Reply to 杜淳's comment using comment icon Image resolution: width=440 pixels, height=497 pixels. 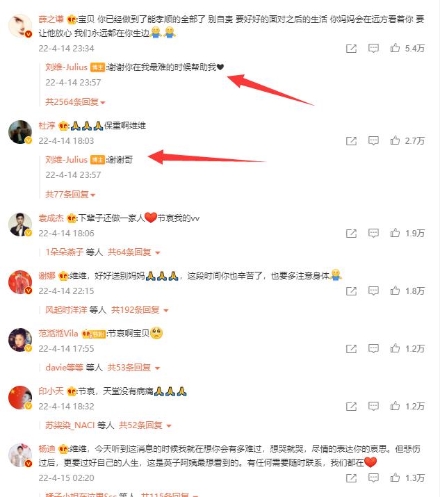coord(373,140)
